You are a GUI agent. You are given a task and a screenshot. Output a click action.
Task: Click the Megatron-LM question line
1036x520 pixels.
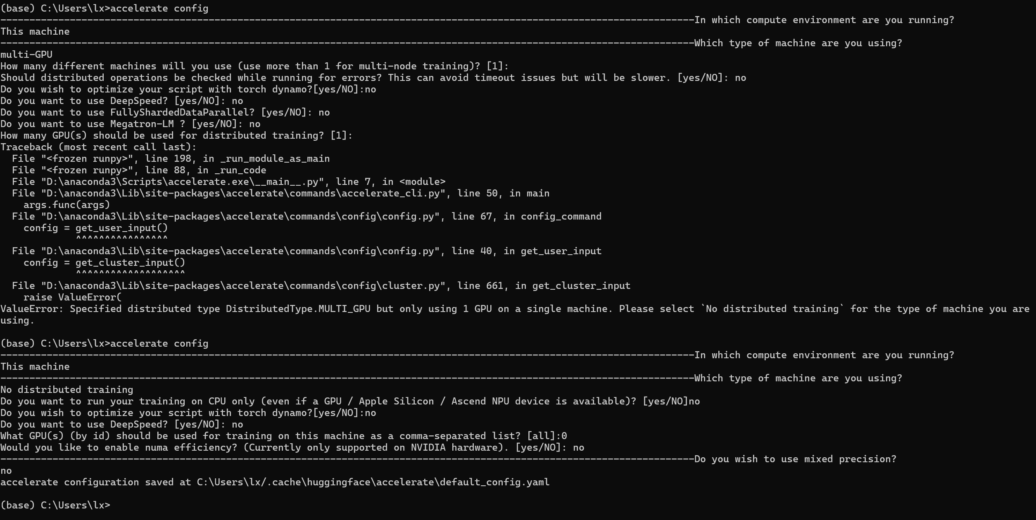pos(130,124)
